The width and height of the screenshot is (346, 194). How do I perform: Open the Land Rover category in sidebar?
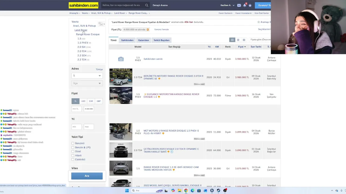pos(81,30)
